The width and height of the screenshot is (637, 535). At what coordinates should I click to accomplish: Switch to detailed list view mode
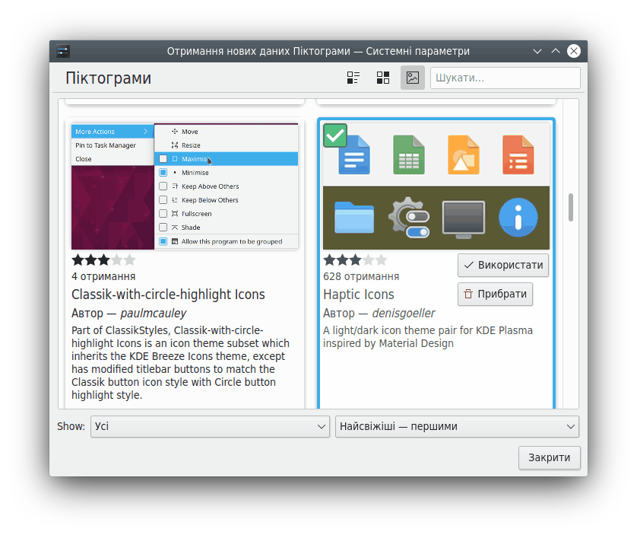click(353, 78)
